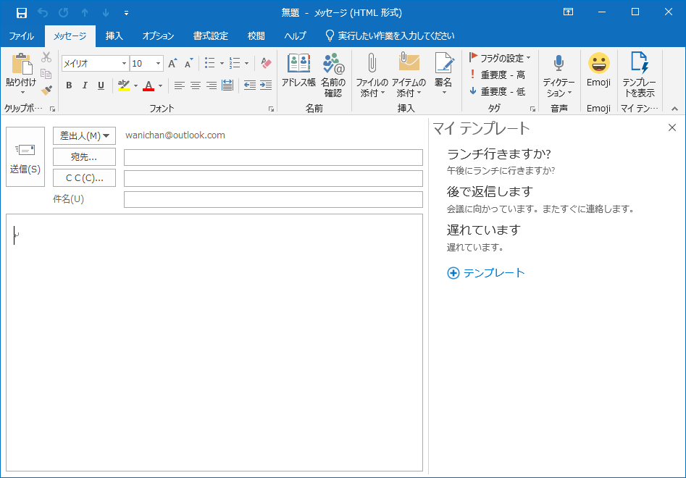
Task: Open the Quick Access Toolbar customize menu
Action: click(126, 13)
